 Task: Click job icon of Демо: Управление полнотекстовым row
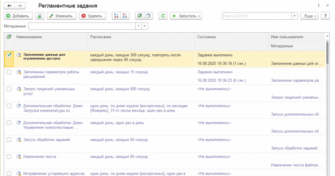19,123
